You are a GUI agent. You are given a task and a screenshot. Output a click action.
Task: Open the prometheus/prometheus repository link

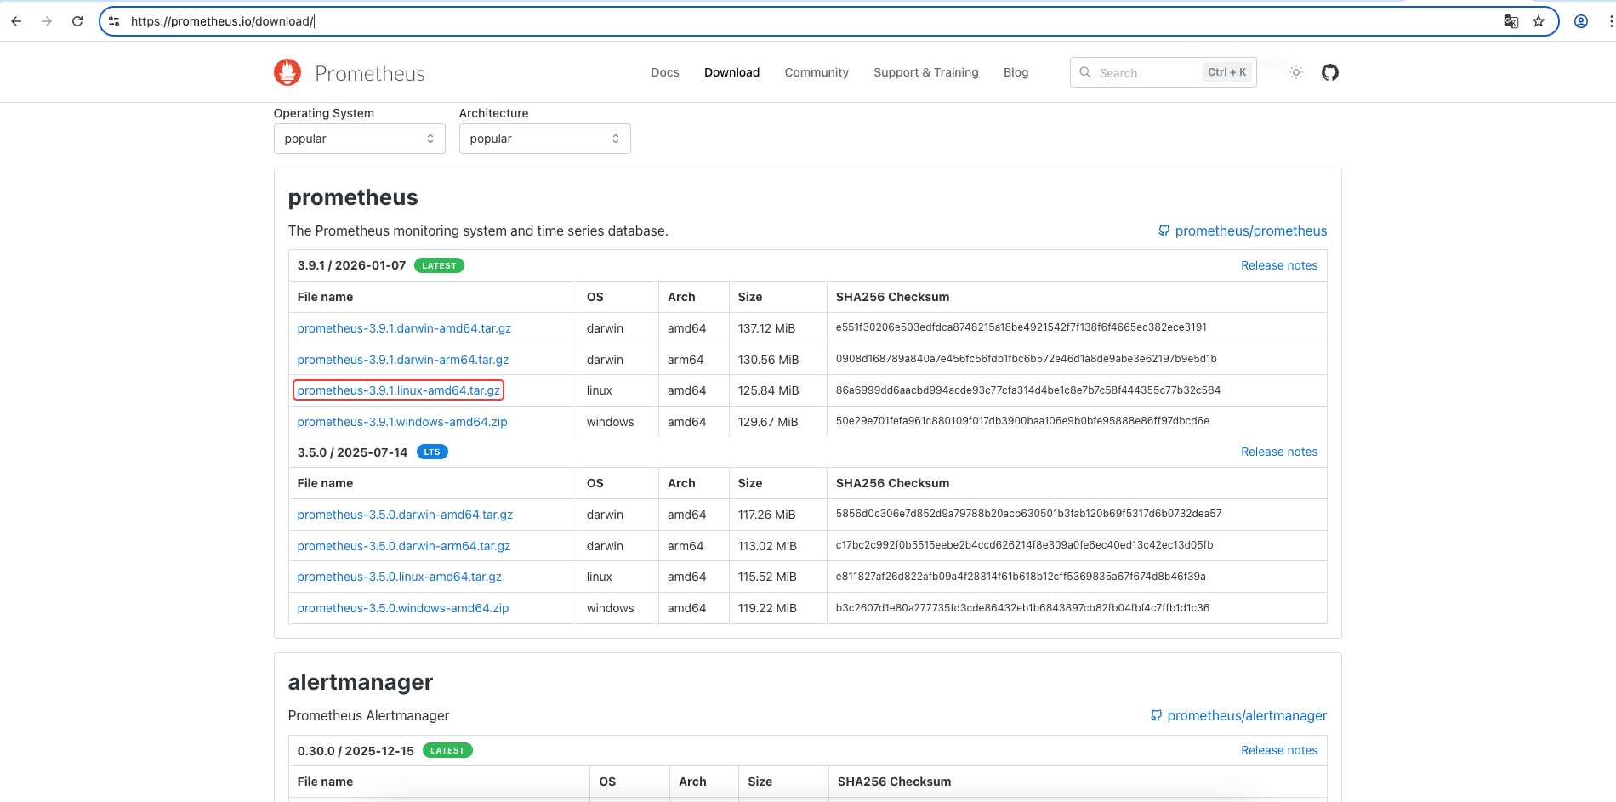(1243, 230)
